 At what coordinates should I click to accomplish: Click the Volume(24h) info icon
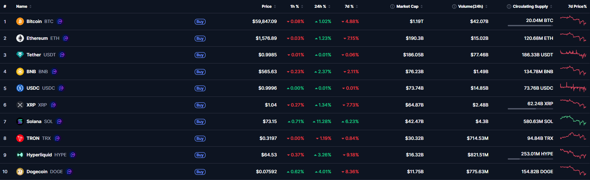pyautogui.click(x=454, y=6)
